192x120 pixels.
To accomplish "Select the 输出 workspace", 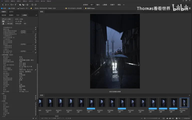I will (x=98, y=5).
